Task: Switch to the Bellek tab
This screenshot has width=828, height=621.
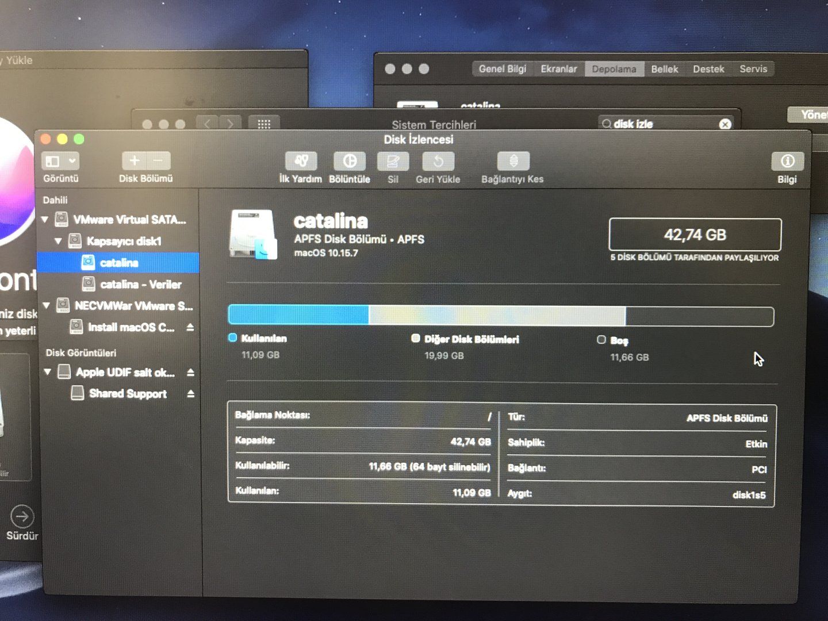Action: [665, 69]
